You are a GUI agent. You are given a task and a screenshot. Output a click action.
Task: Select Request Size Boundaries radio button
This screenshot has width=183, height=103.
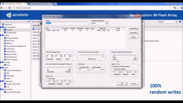(x=112, y=66)
